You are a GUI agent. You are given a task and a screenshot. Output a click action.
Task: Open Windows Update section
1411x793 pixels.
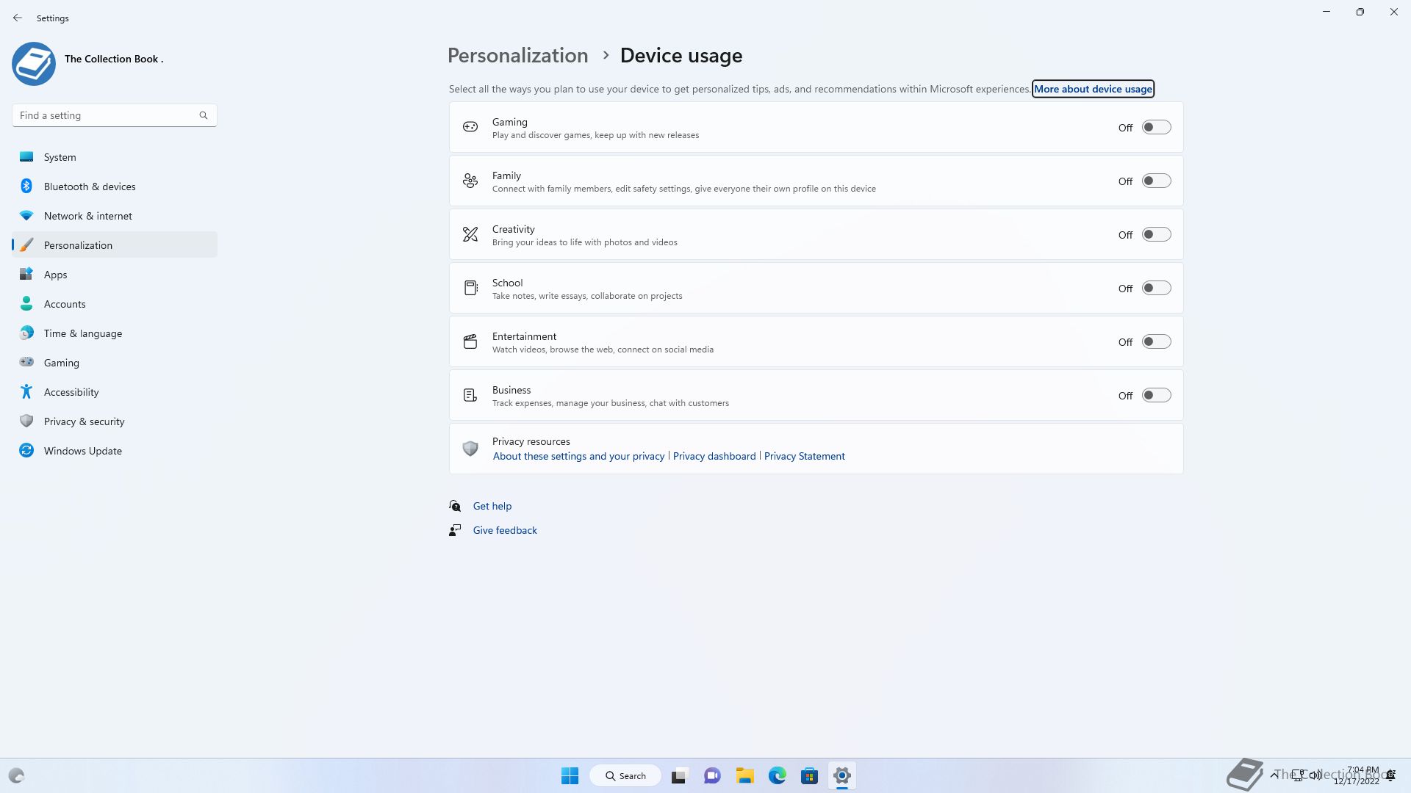click(x=82, y=451)
